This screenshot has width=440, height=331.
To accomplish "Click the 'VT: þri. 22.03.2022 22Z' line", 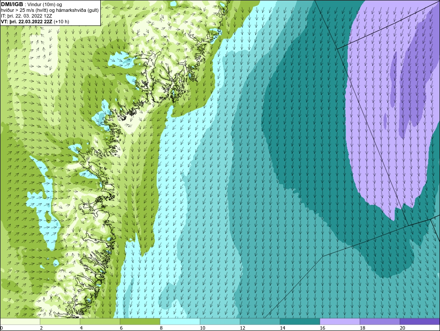I will [x=35, y=22].
